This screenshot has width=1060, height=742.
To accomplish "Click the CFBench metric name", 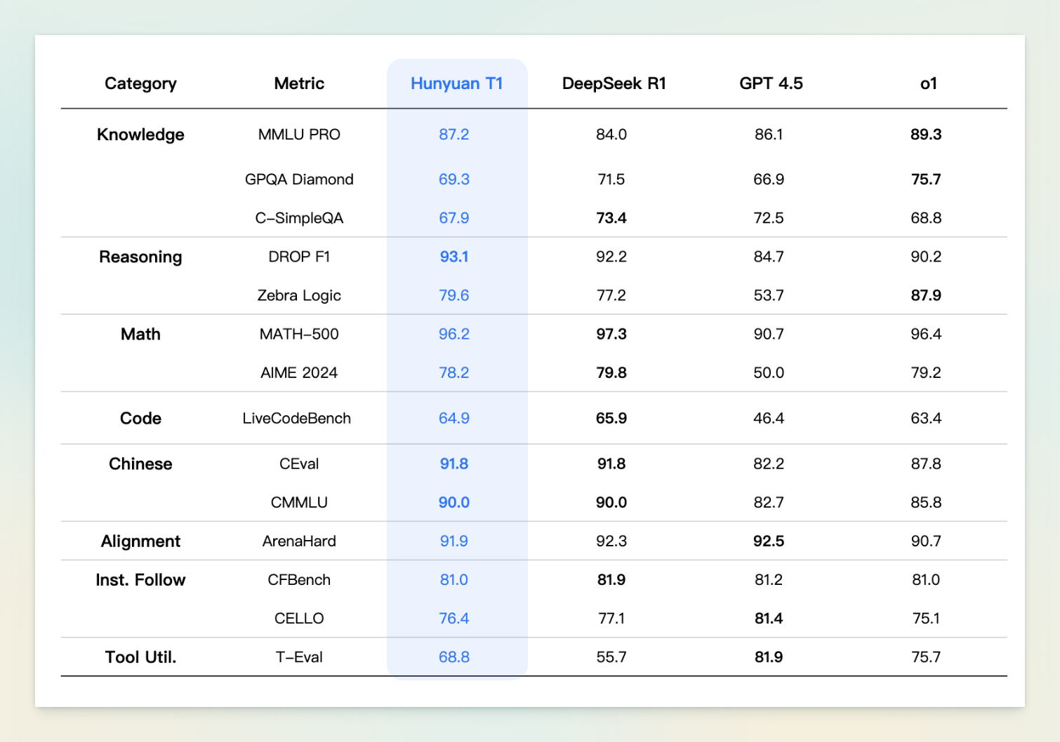I will coord(299,579).
